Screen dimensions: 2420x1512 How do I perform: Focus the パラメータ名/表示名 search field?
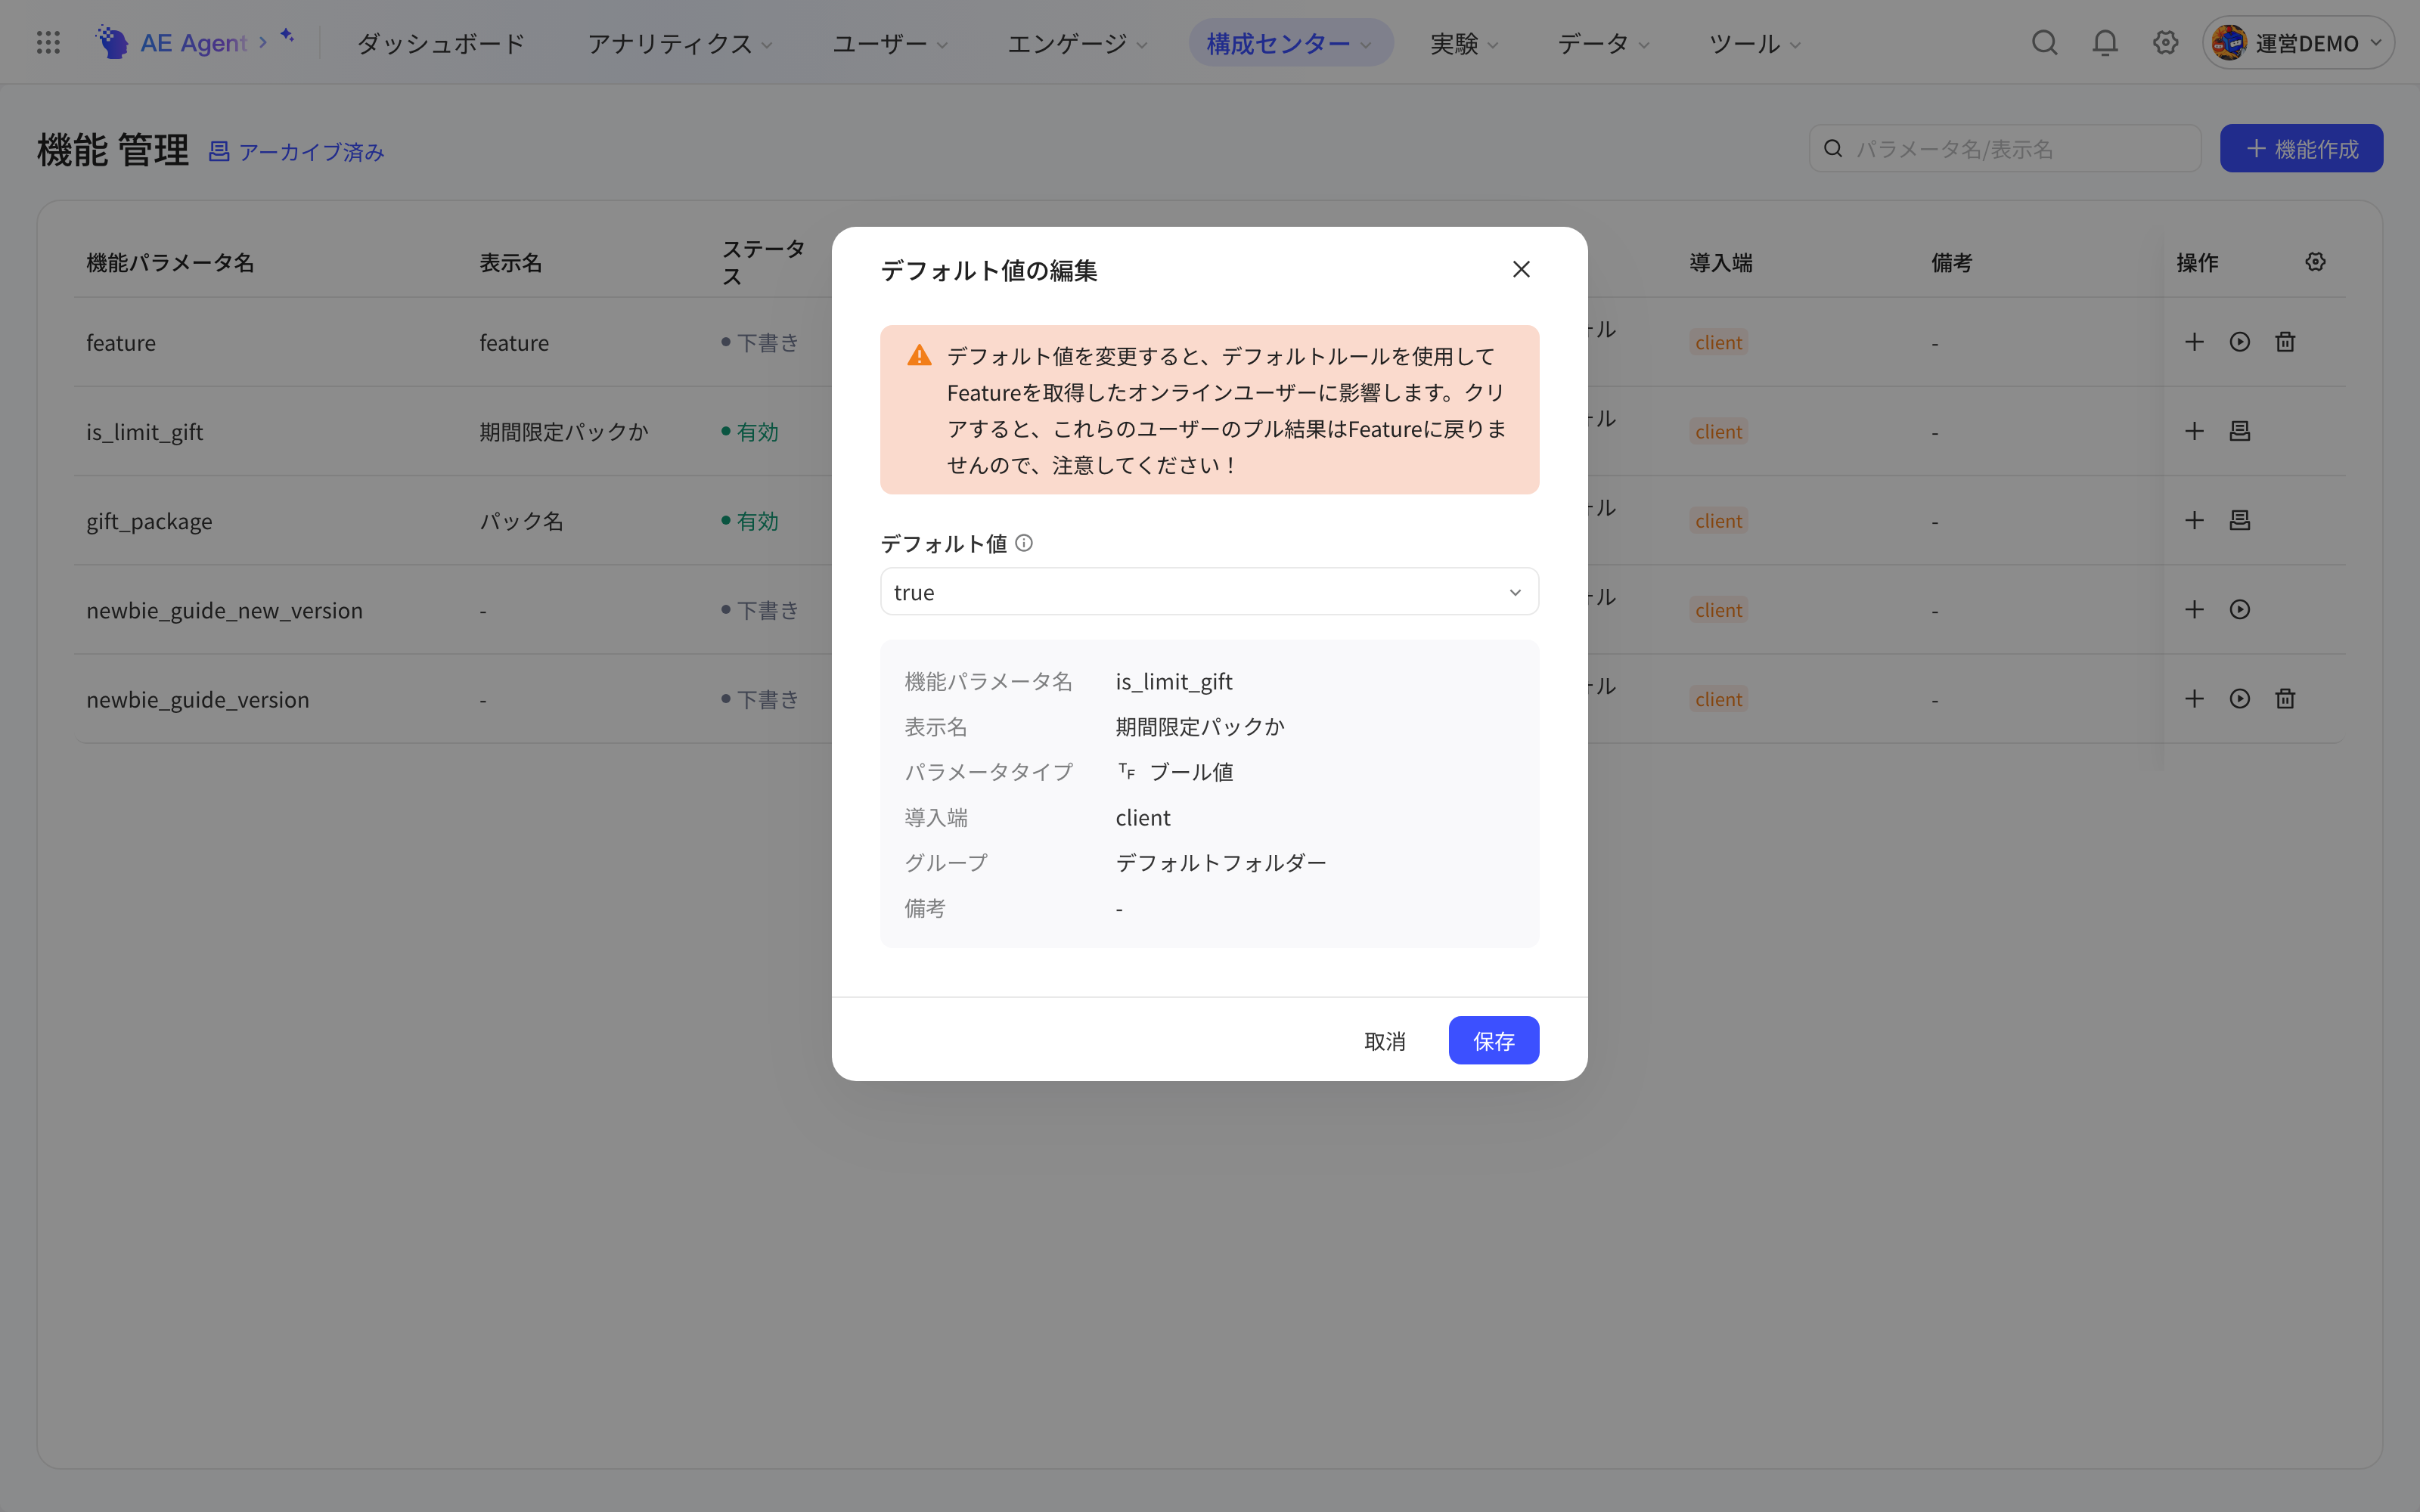click(x=2004, y=148)
